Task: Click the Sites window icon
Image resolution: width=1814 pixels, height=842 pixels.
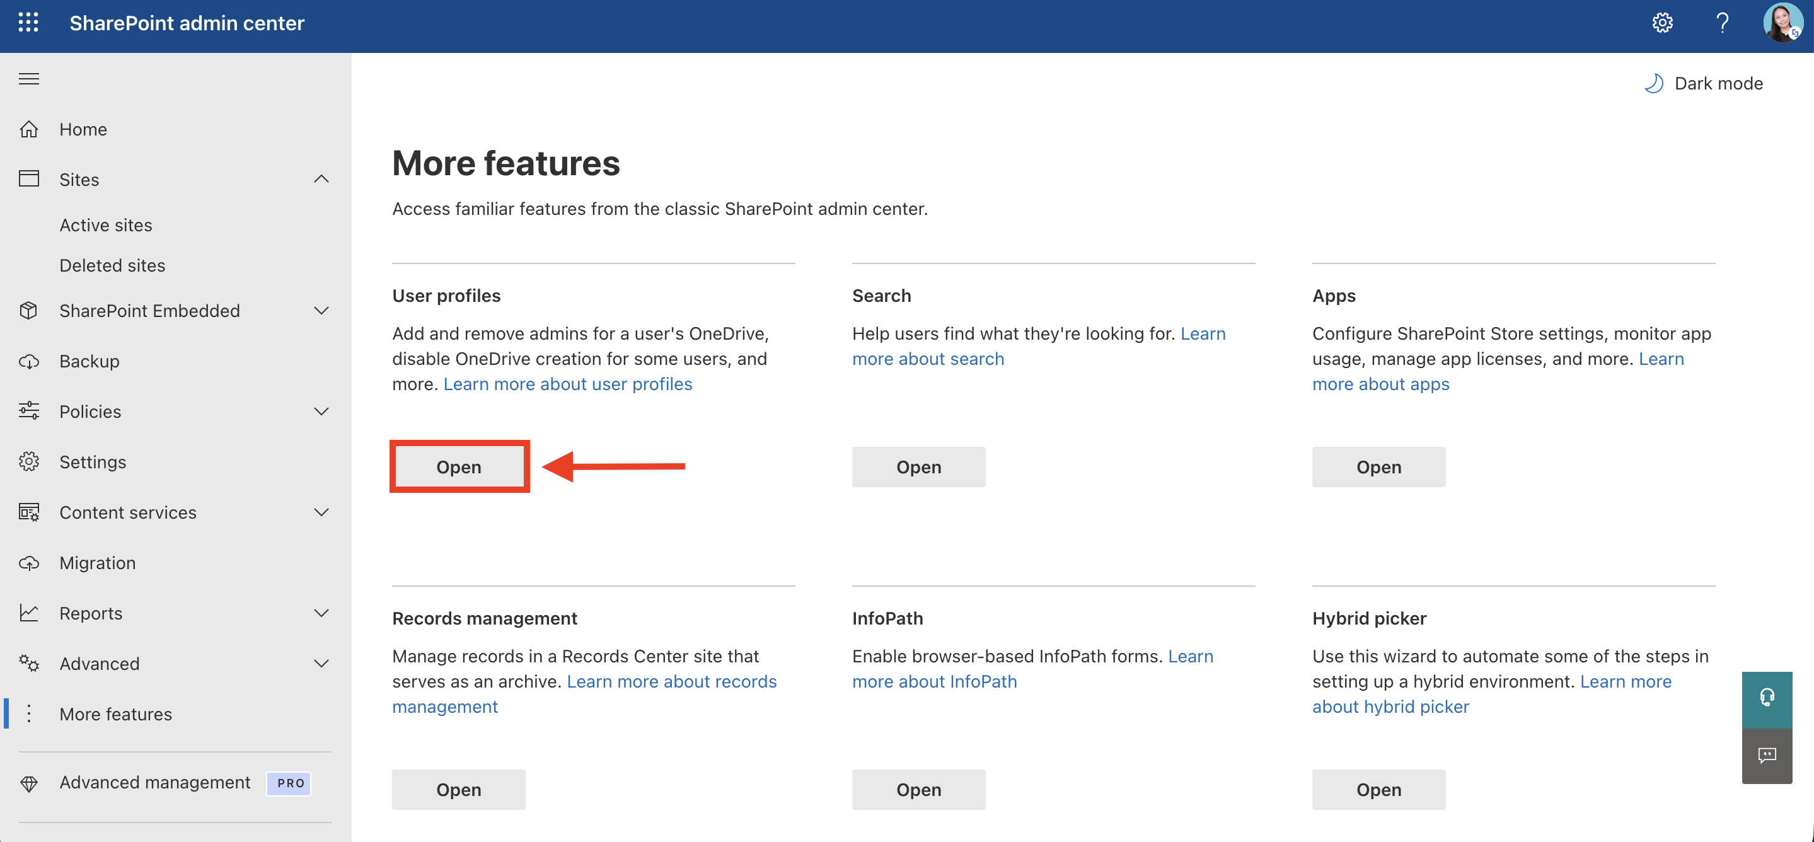Action: (29, 179)
